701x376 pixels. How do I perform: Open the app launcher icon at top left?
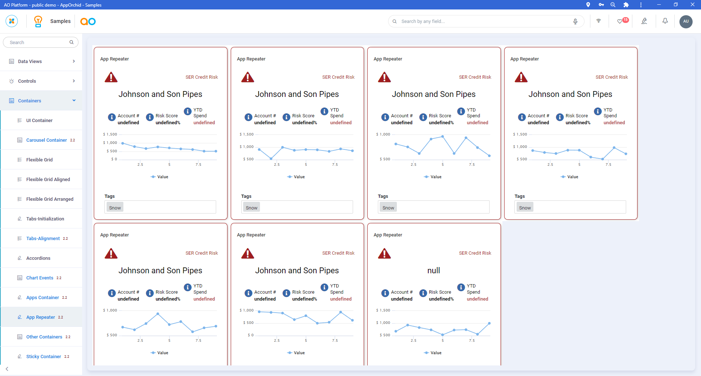tap(12, 21)
